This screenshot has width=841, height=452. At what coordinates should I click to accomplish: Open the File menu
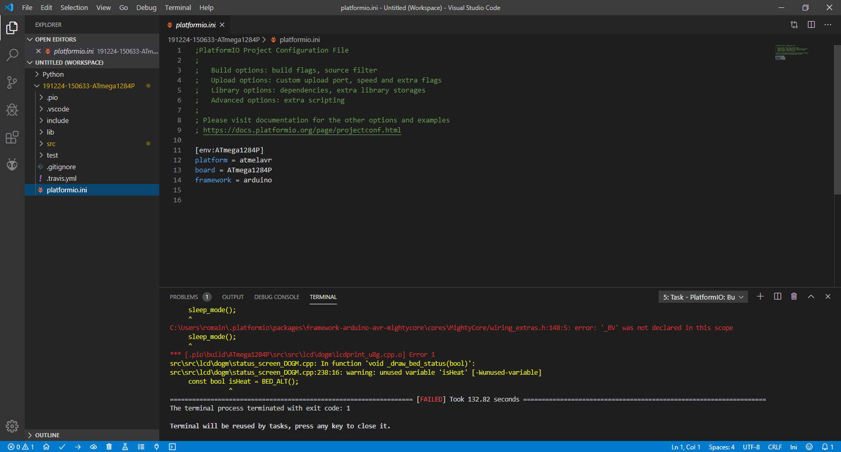tap(27, 7)
